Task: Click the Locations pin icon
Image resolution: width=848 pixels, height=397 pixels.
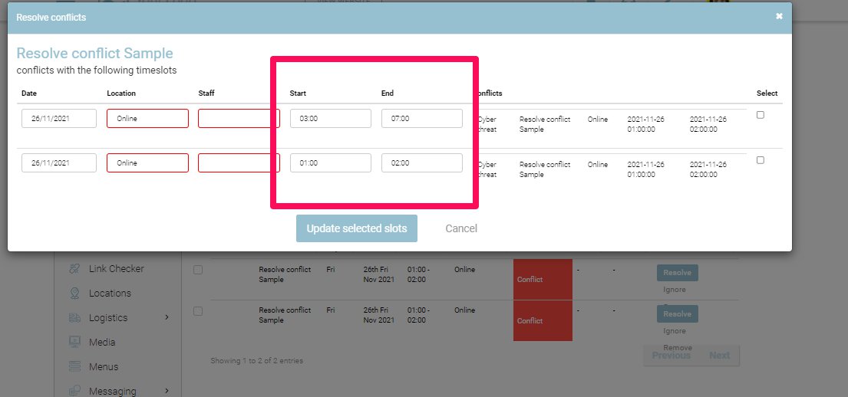Action: click(x=75, y=294)
